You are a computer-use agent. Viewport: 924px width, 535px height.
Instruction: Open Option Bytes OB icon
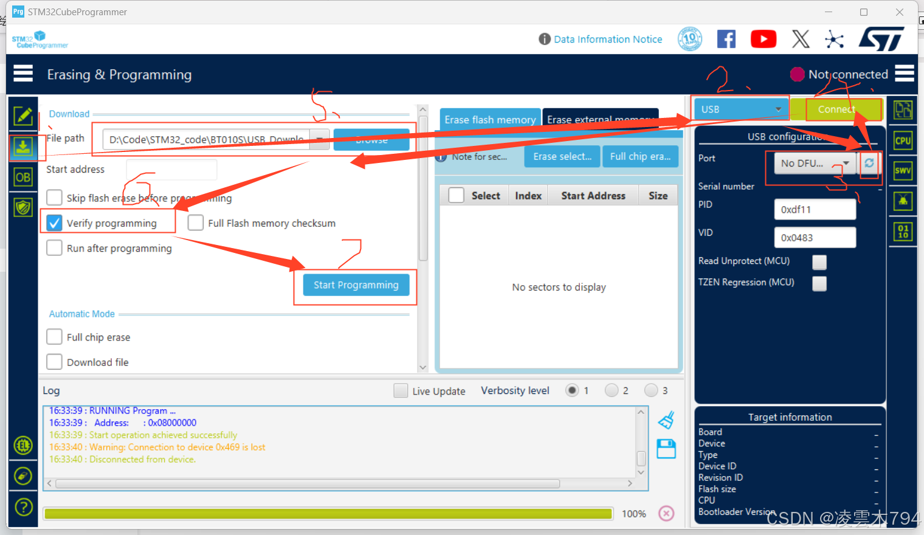point(23,178)
